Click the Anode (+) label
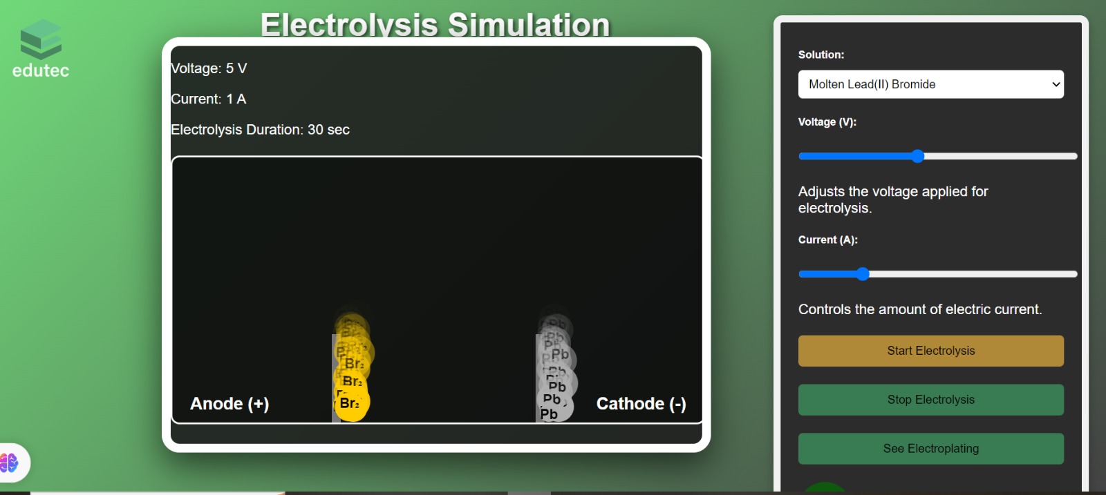 (x=229, y=404)
